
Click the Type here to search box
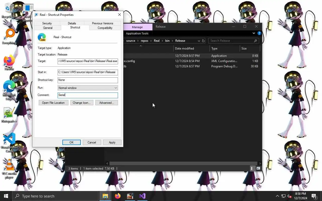[55, 196]
